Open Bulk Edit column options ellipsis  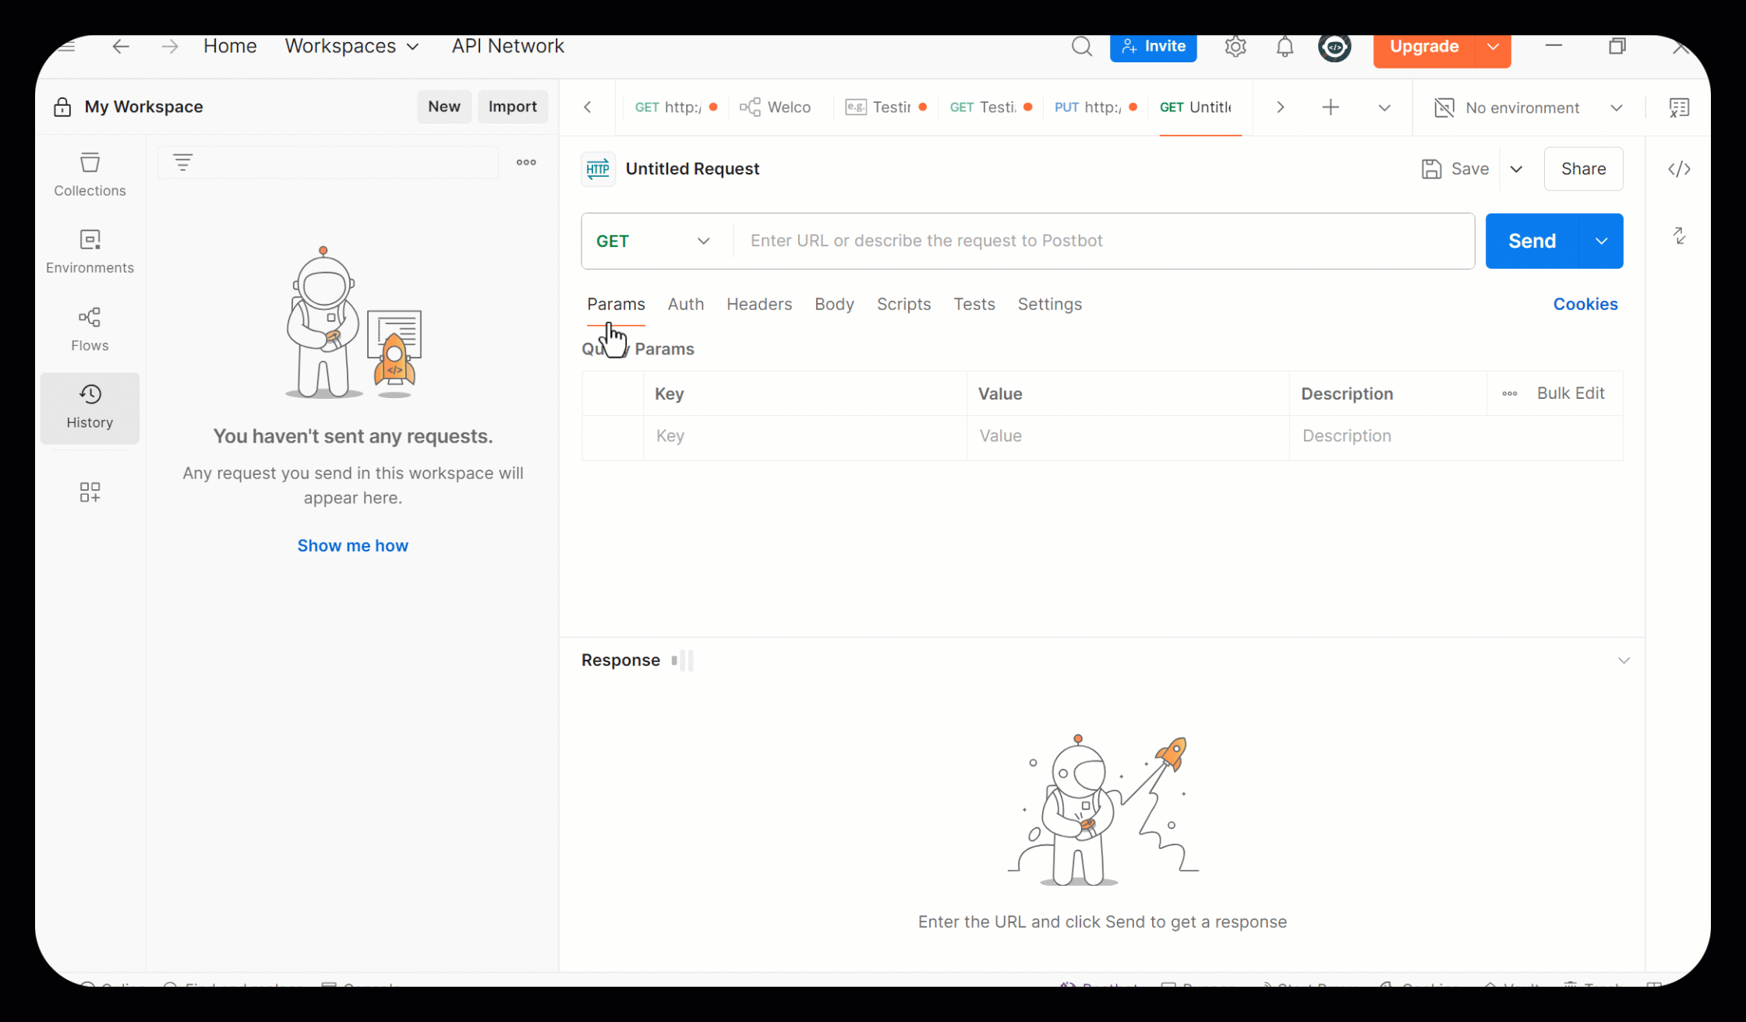pyautogui.click(x=1510, y=393)
